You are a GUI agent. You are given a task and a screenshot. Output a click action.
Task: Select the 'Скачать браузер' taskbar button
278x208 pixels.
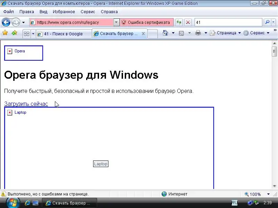(x=69, y=203)
